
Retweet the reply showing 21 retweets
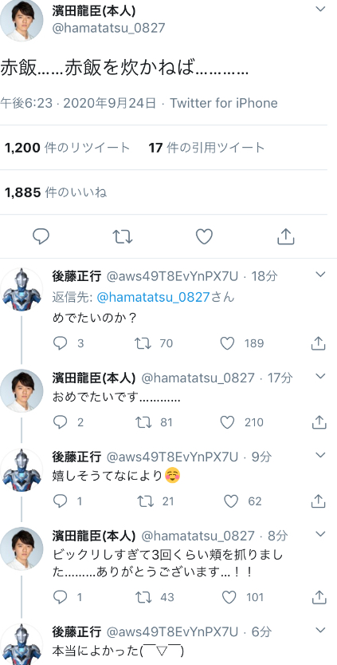click(x=145, y=501)
